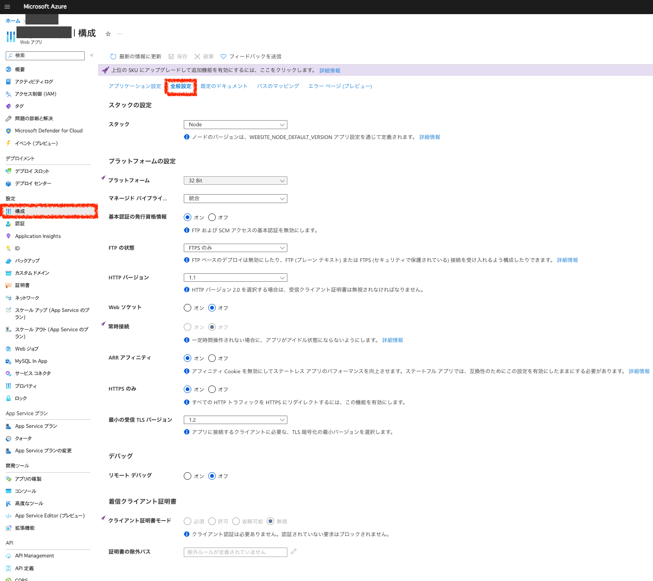Open the HTTP version dropdown
Image resolution: width=653 pixels, height=581 pixels.
236,278
